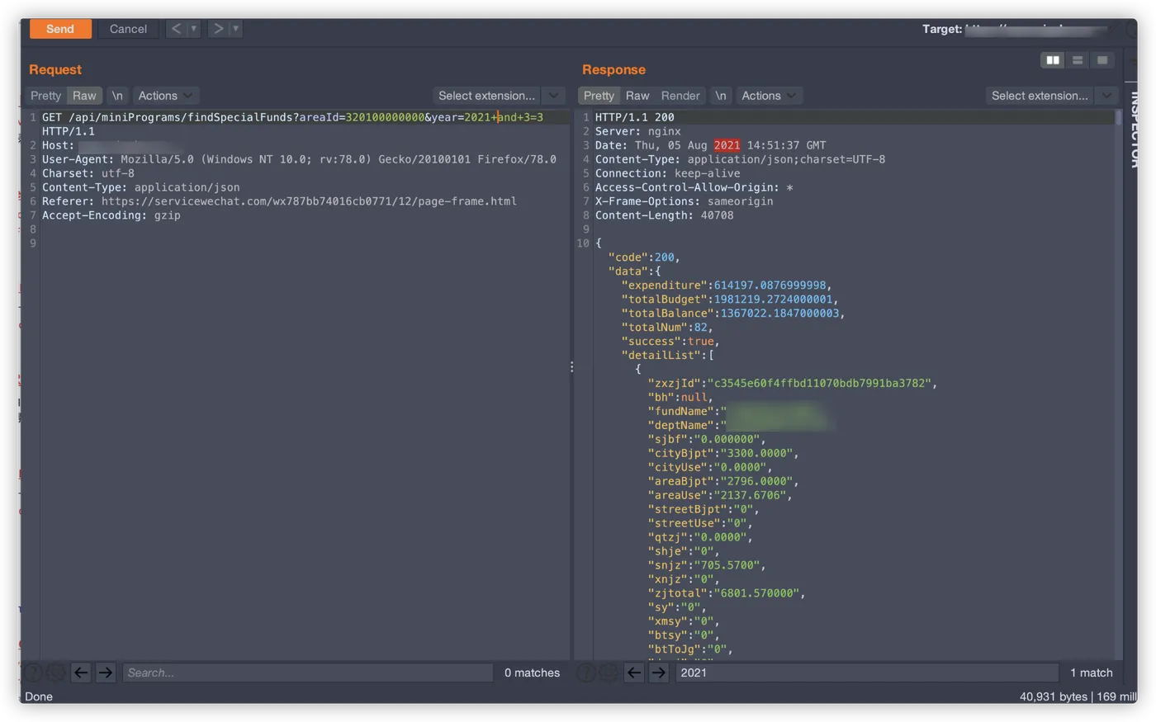This screenshot has height=722, width=1156.
Task: Click Server: nginx response header
Action: (637, 131)
